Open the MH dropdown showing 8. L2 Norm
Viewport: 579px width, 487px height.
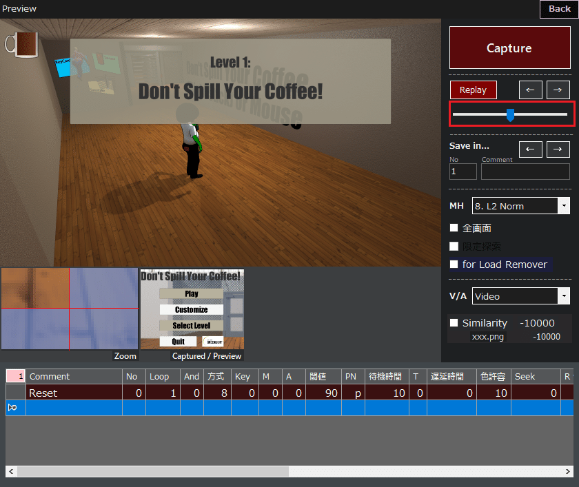(520, 206)
